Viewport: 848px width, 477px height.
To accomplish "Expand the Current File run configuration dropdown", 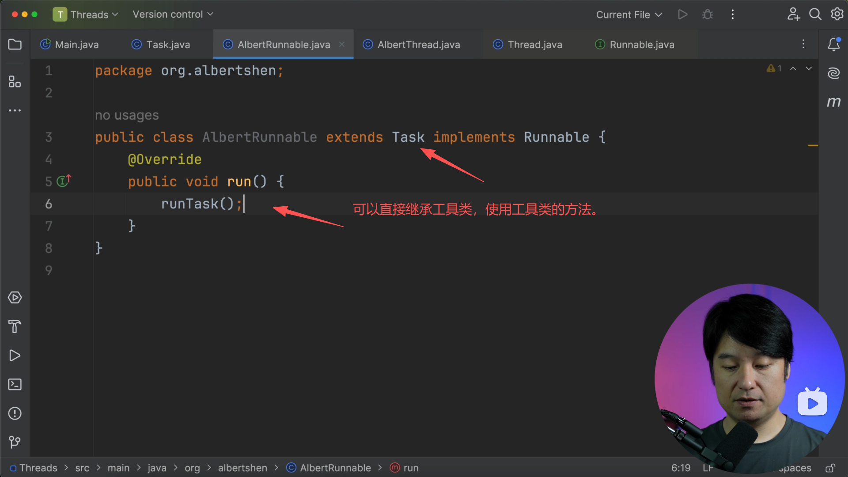I will (x=629, y=15).
